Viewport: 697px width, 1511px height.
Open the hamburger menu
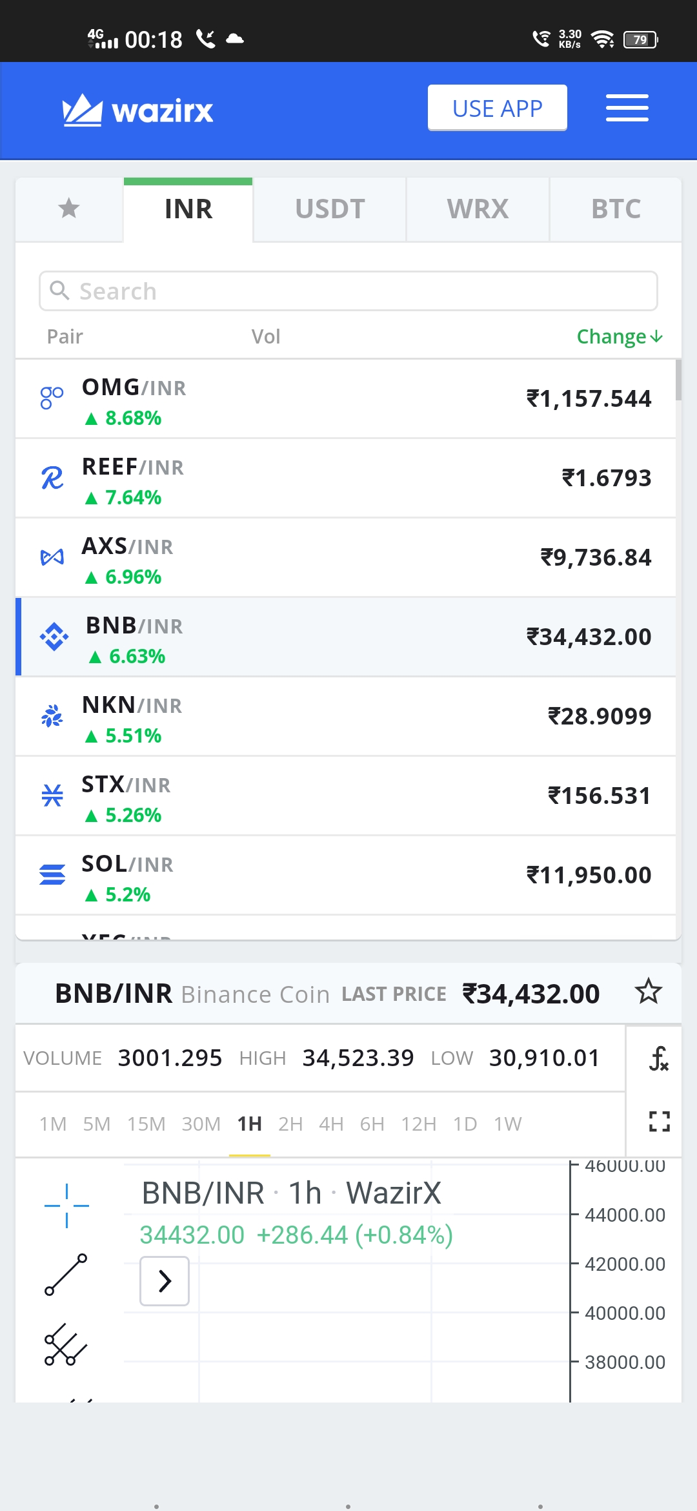[x=627, y=108]
